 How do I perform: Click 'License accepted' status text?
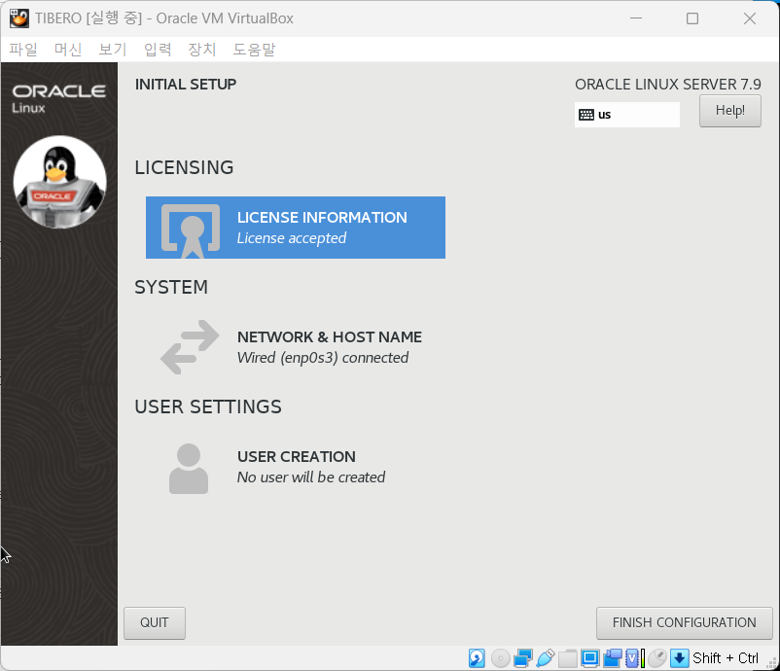292,238
